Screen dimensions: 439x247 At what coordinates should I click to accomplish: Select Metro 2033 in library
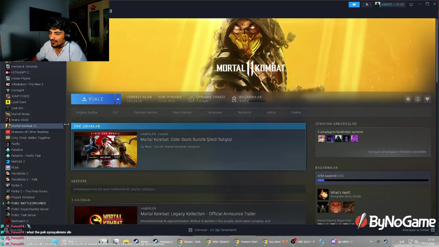click(x=20, y=120)
